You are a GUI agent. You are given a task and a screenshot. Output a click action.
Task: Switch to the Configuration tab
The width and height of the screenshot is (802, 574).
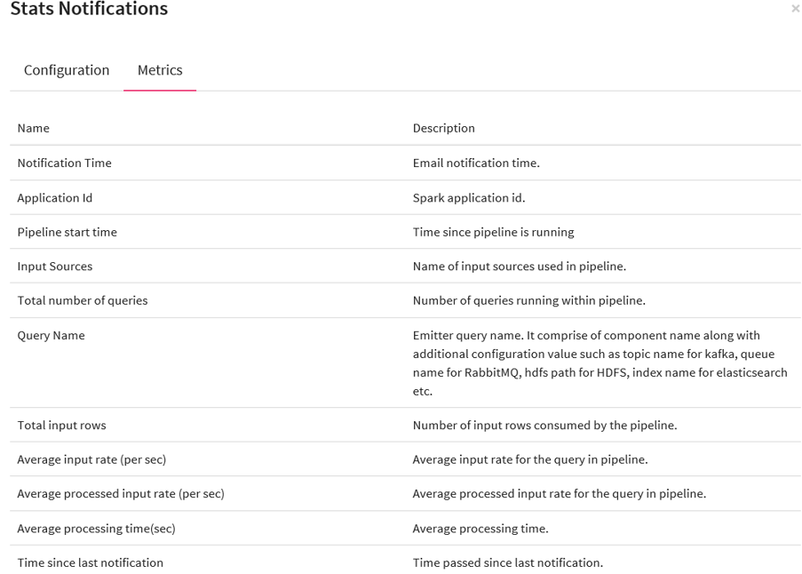click(67, 70)
